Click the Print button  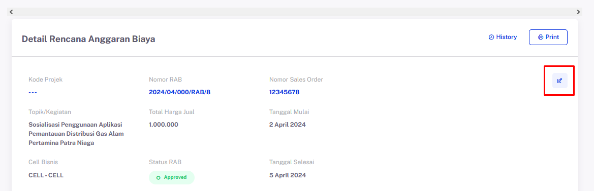548,37
